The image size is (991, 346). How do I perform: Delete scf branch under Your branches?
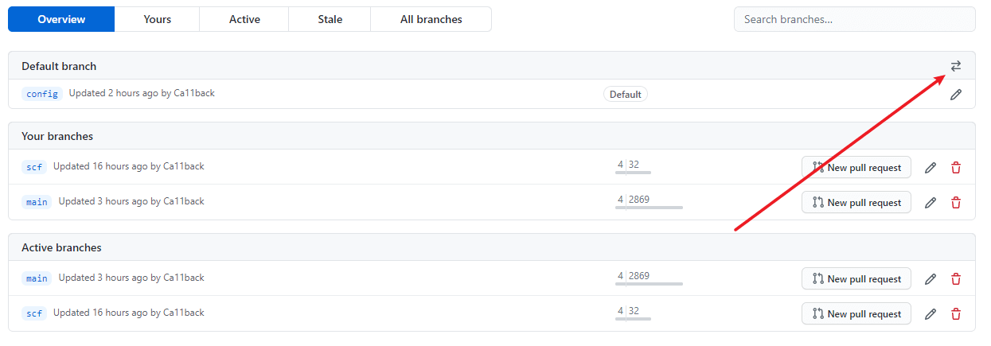click(x=955, y=168)
